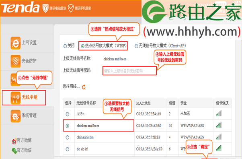Click the A5S+ network name
Viewport: 242px width, 159px height.
point(80,114)
